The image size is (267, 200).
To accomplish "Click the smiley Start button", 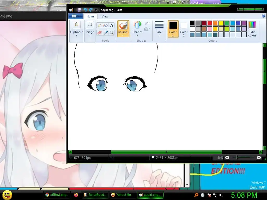I will 7,195.
